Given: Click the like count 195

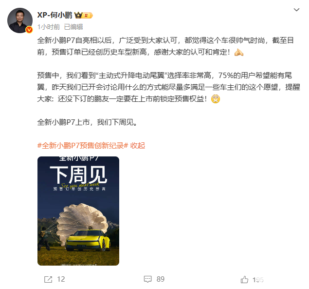Looking at the screenshot, I should 258,280.
